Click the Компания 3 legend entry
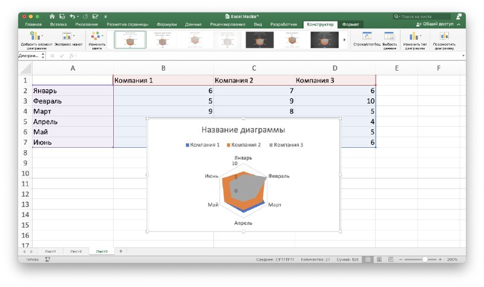484x287 pixels. pos(286,145)
